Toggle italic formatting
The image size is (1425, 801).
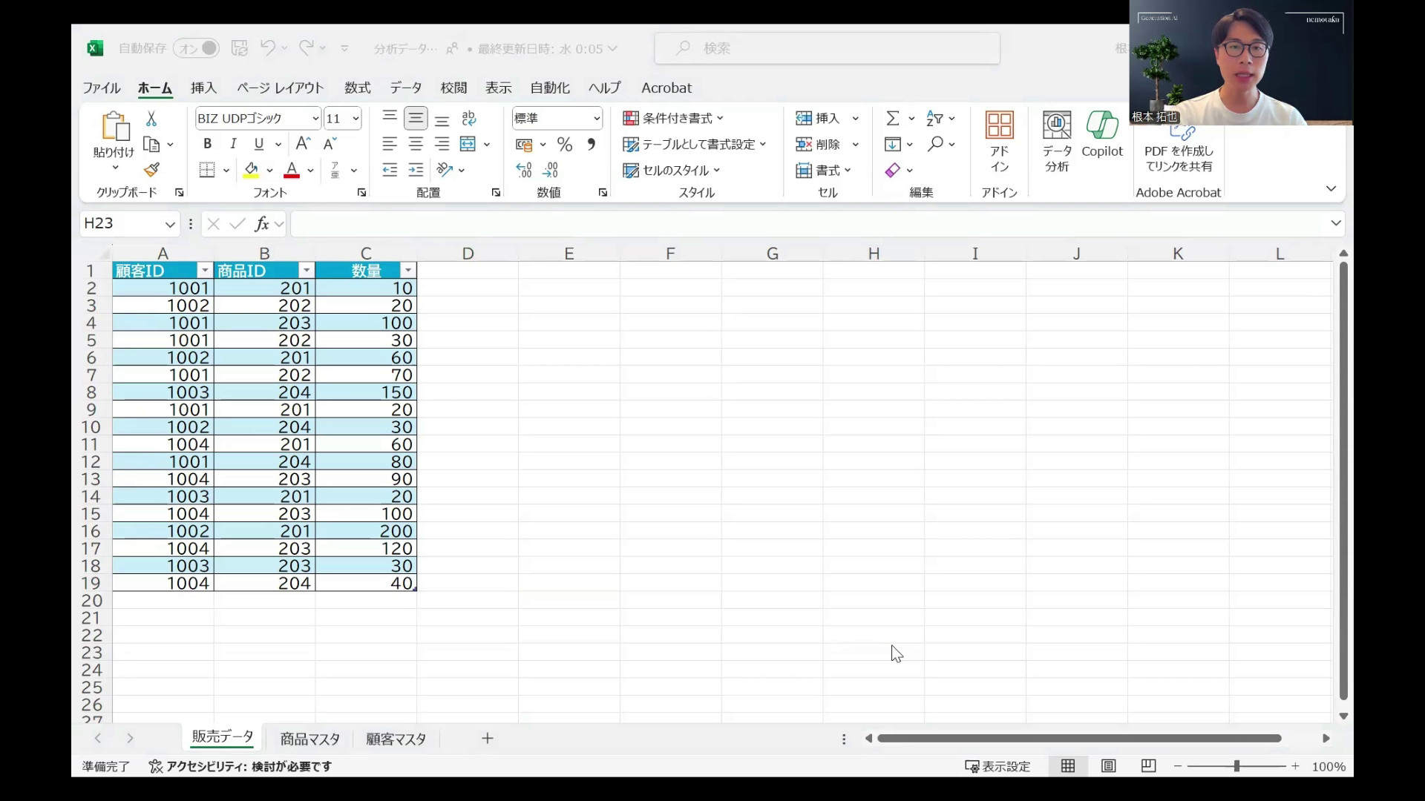click(233, 143)
